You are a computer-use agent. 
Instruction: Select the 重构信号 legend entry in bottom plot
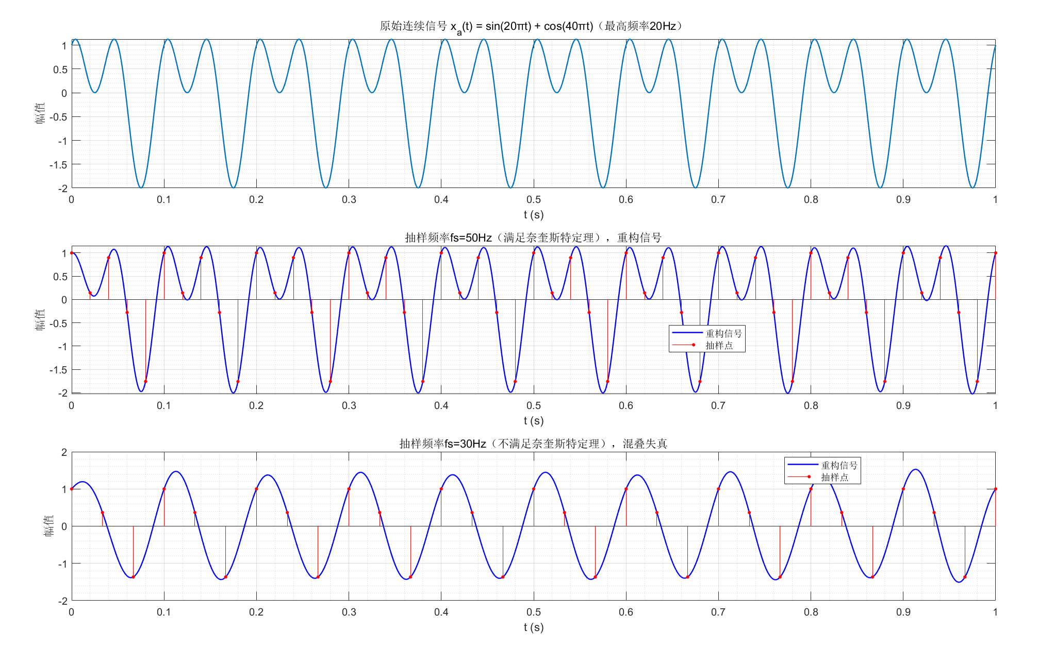pos(839,465)
